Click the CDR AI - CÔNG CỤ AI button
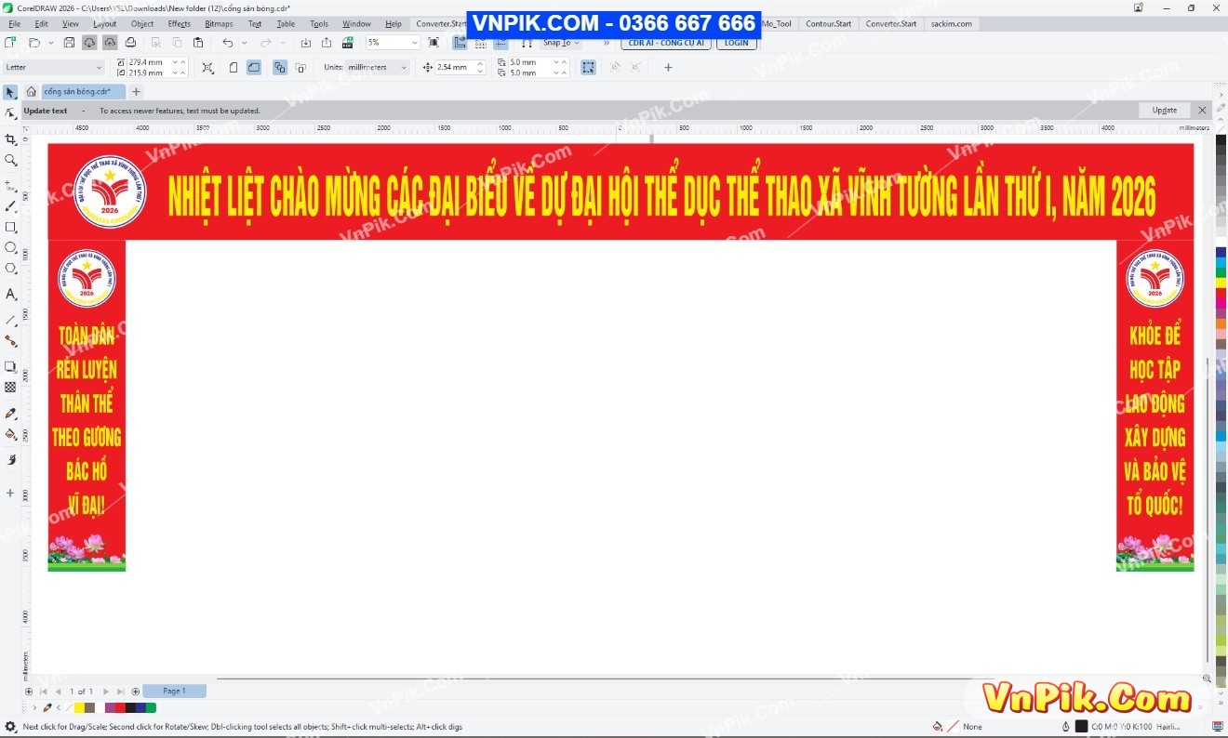The width and height of the screenshot is (1228, 738). pos(666,43)
